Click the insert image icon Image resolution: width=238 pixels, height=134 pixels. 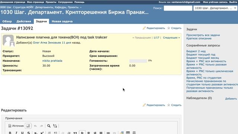click(122, 133)
